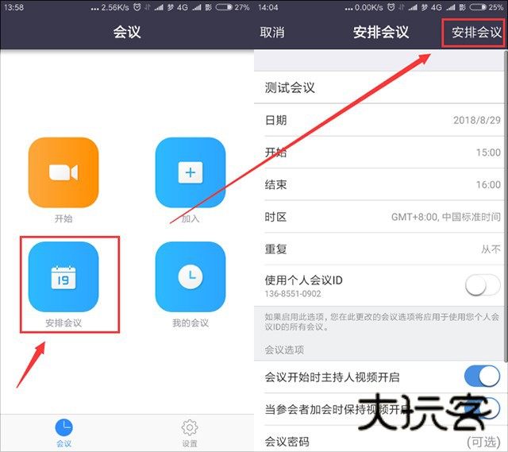Screen dimensions: 508x452
Task: Tap the meeting password optional field
Action: click(382, 442)
